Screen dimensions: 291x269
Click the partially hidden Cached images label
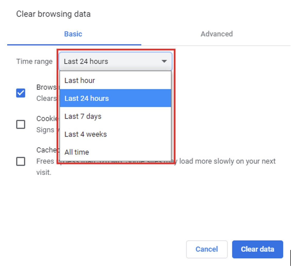47,150
